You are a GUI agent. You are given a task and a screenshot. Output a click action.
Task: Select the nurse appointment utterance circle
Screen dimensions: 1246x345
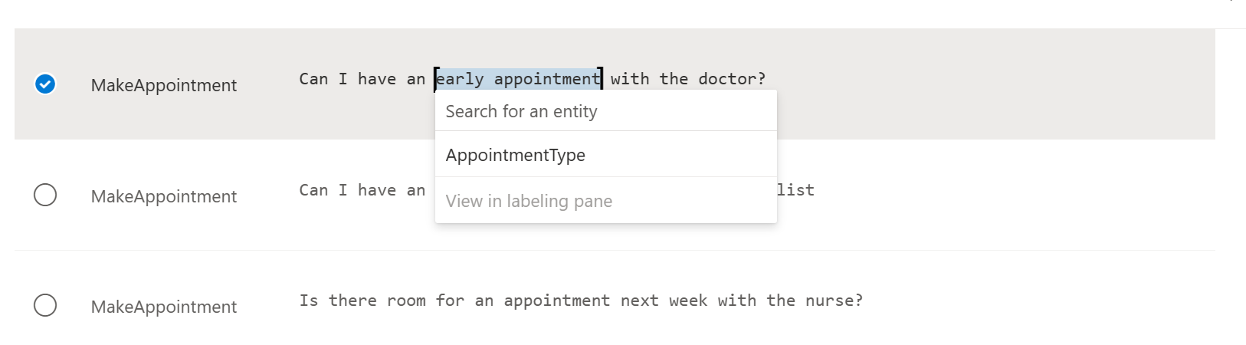tap(45, 305)
